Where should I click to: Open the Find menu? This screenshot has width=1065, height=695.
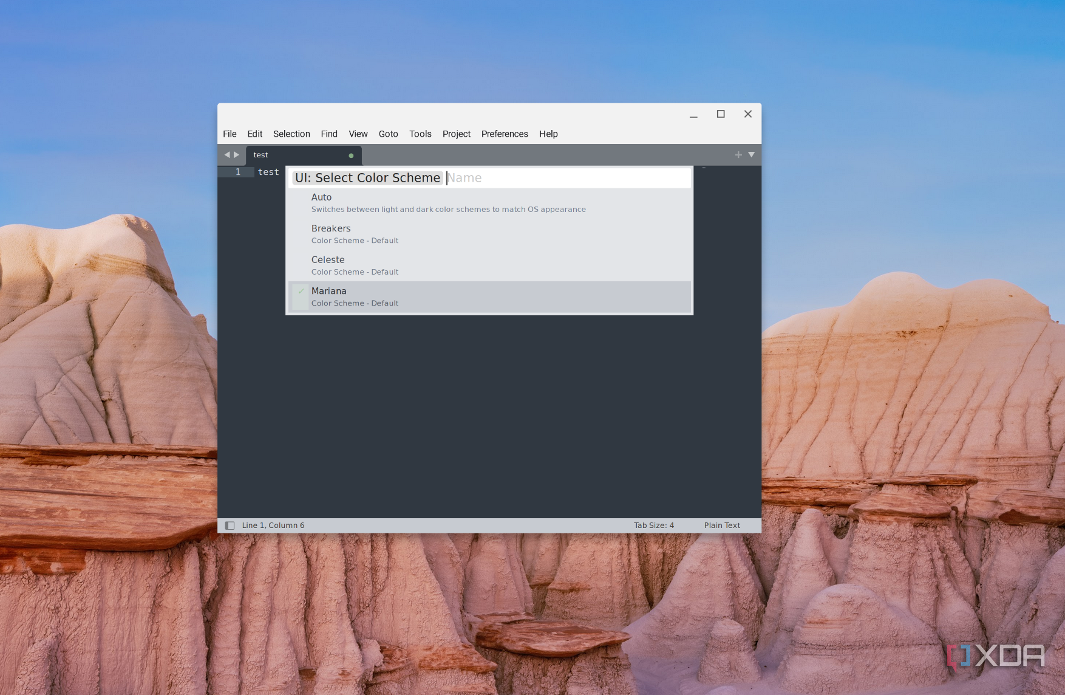(329, 134)
